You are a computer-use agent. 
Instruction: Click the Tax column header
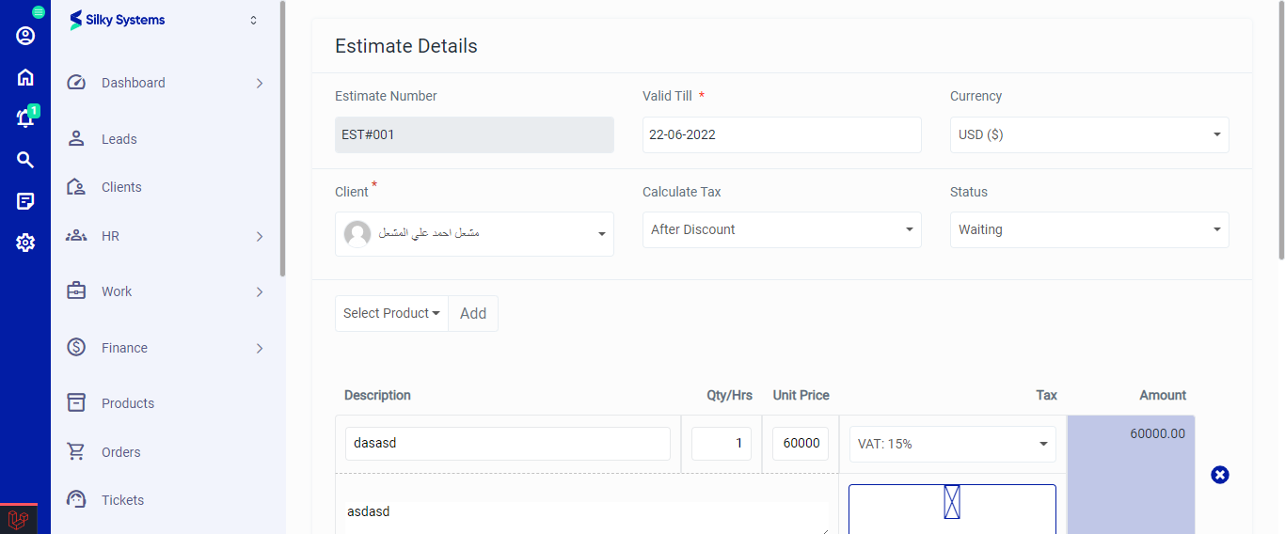tap(1046, 395)
